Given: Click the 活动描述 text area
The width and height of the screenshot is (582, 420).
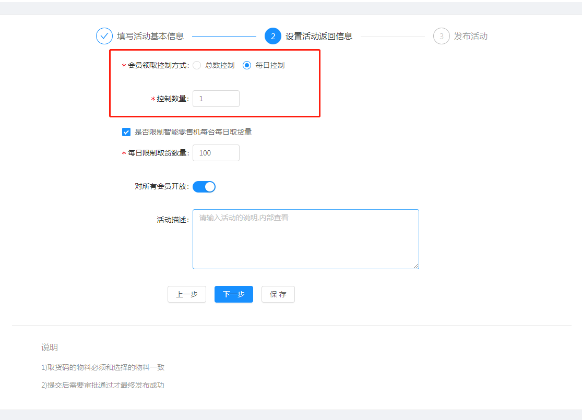Looking at the screenshot, I should pyautogui.click(x=306, y=239).
